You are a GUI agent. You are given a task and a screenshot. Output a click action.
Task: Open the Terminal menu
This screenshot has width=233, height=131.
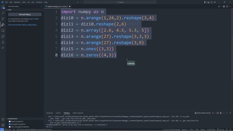[39, 2]
